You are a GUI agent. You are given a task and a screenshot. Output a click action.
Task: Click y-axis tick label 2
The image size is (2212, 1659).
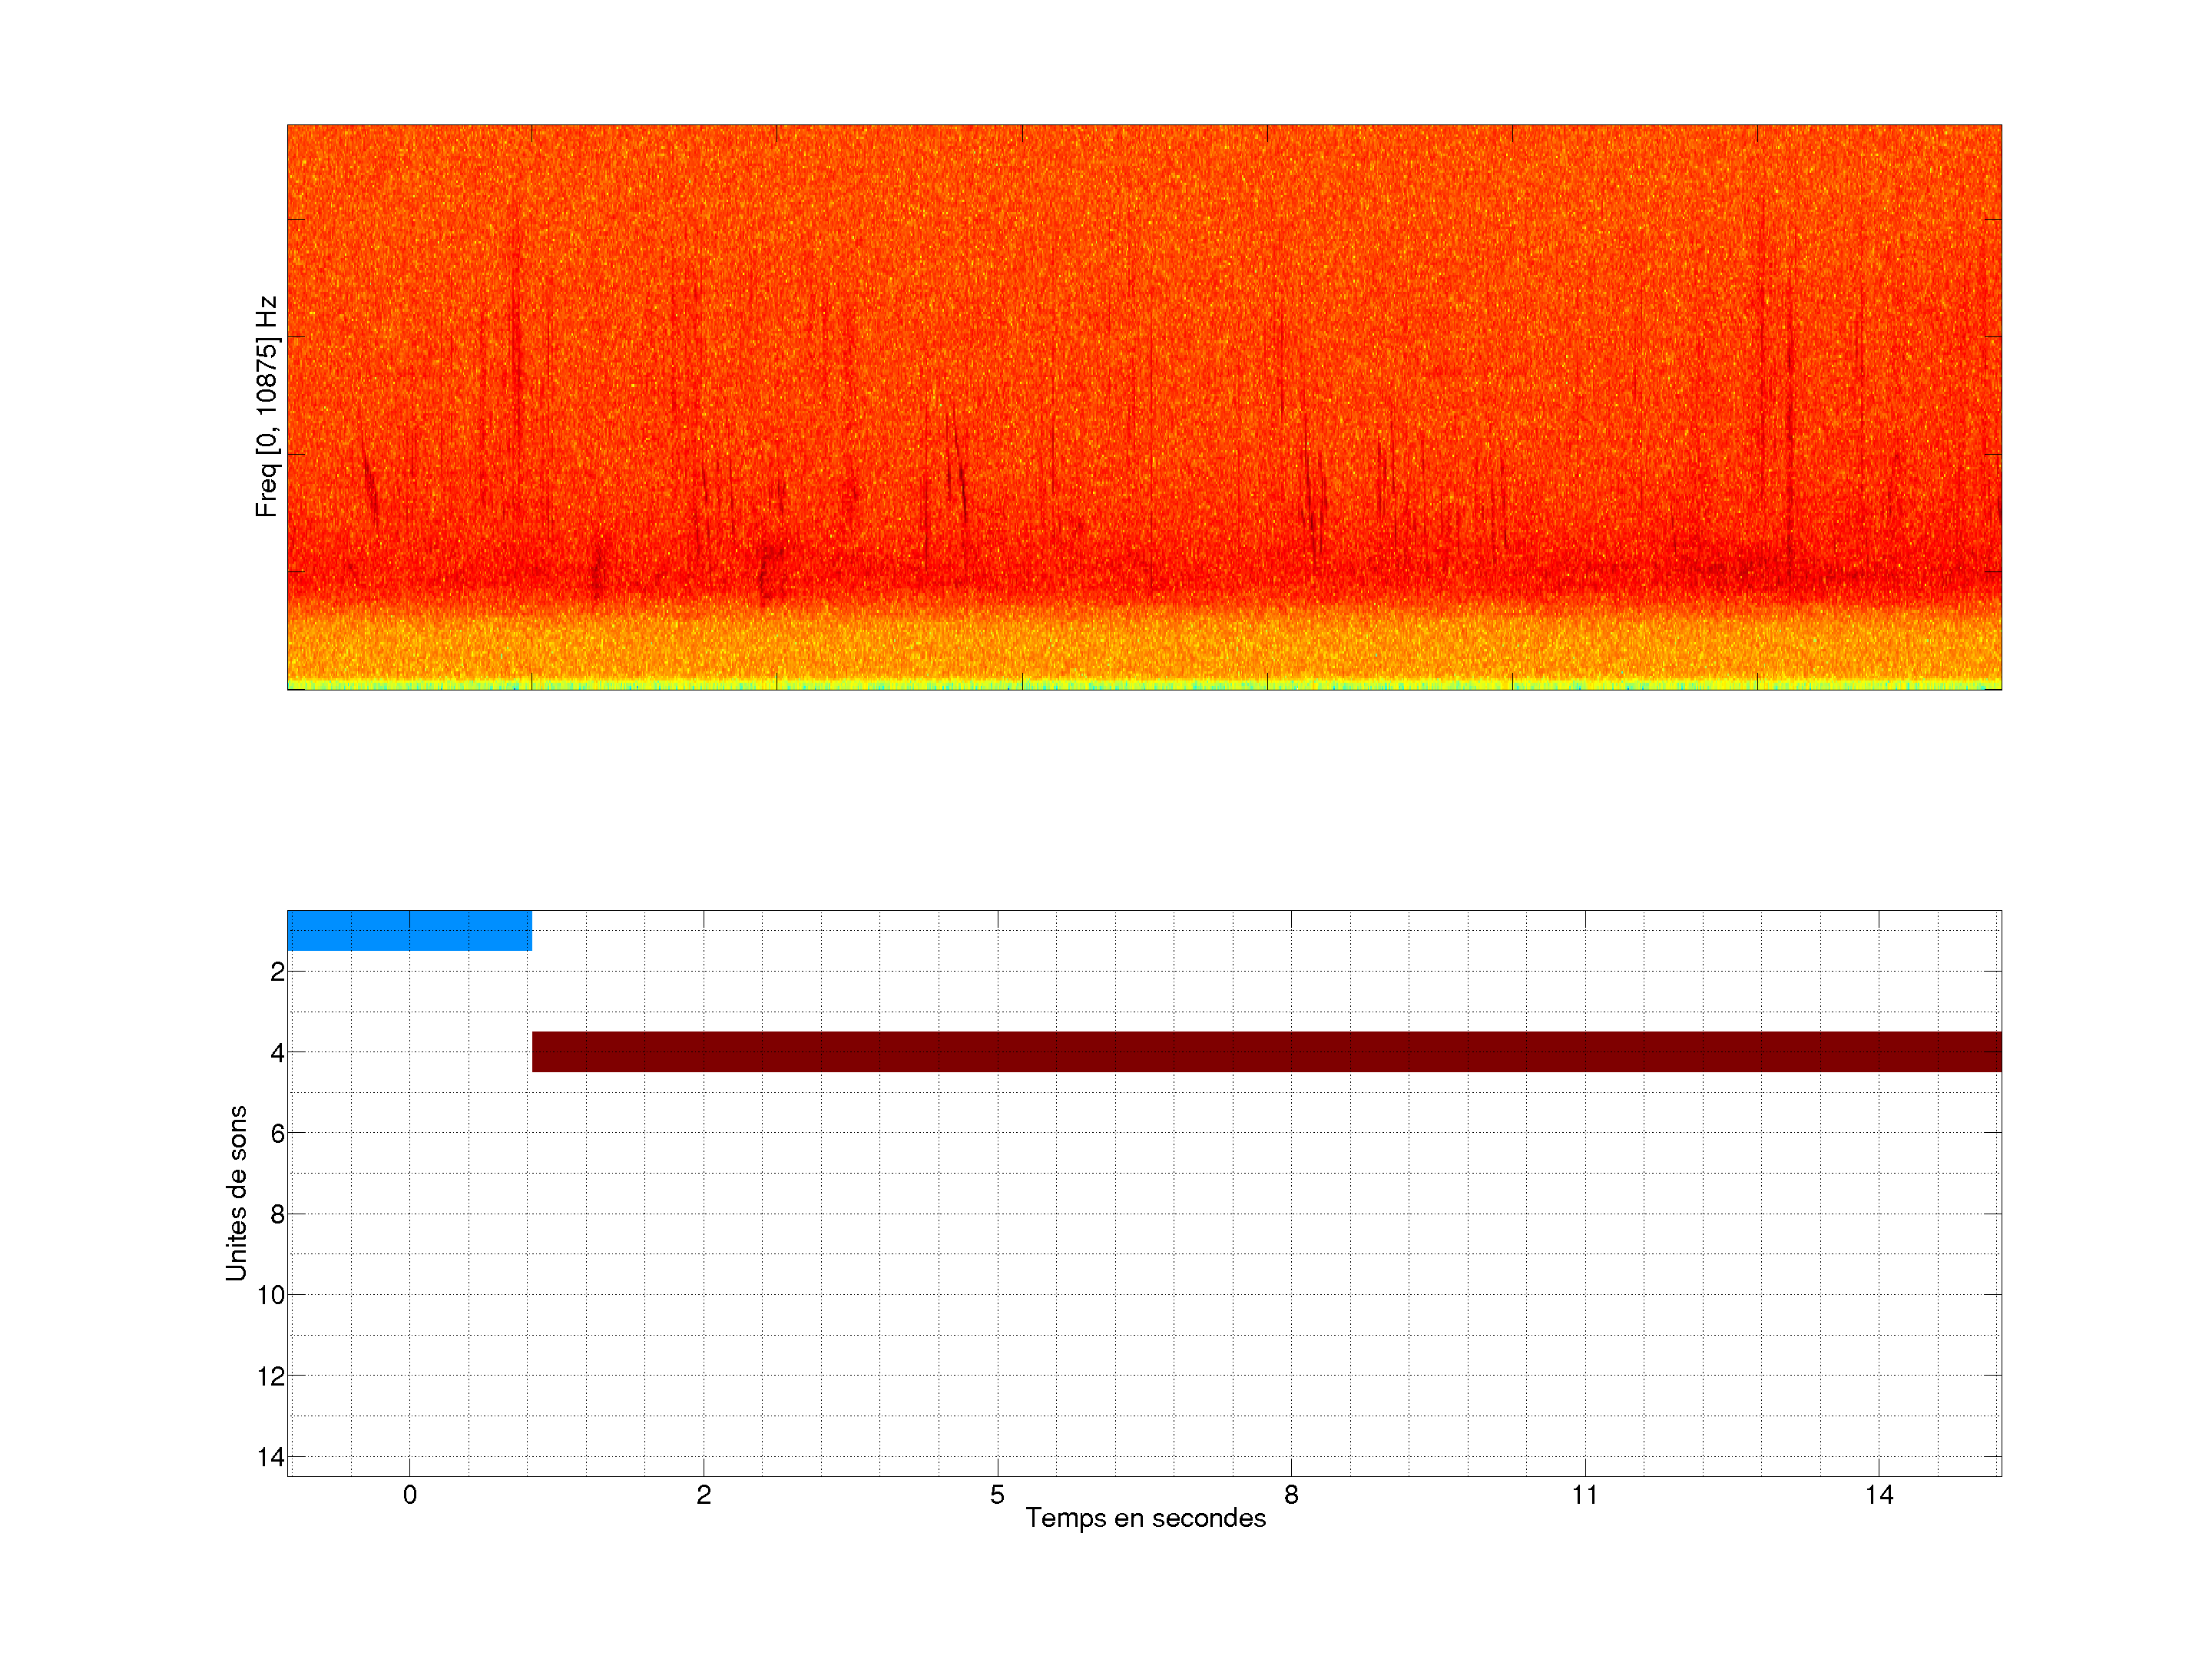[277, 972]
